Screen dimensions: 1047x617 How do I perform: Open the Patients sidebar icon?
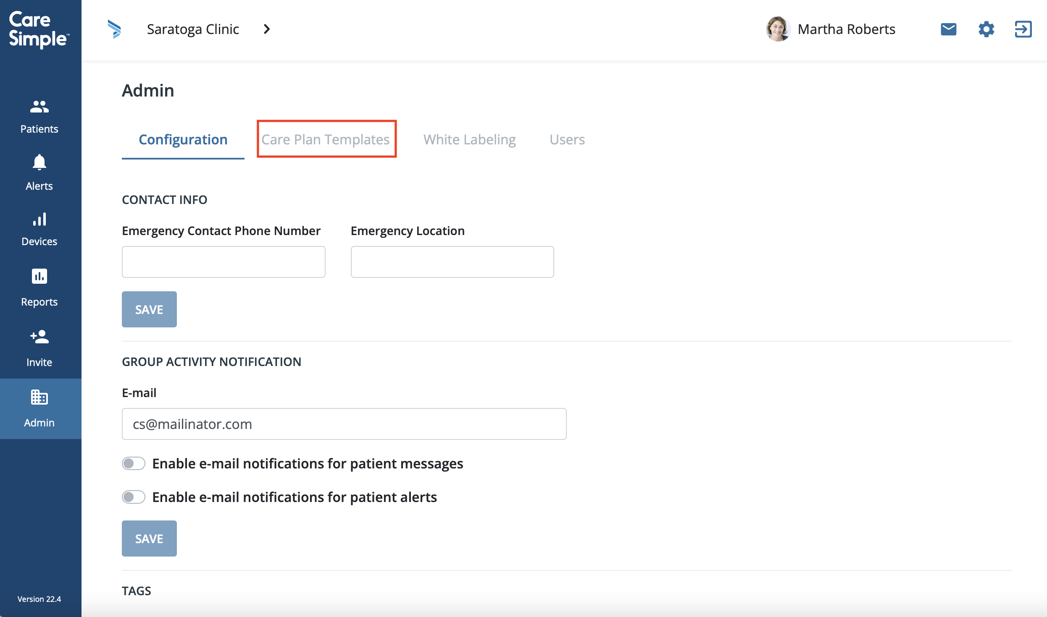(x=39, y=107)
